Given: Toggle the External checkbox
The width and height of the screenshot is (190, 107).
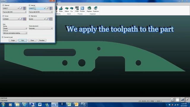Looking at the screenshot, I should click(3, 5).
